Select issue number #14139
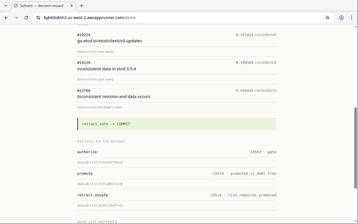The image size is (358, 224). click(x=84, y=62)
